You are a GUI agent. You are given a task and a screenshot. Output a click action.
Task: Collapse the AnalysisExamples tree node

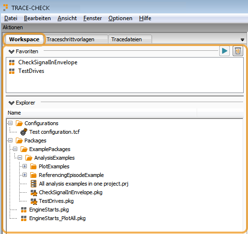(20, 158)
